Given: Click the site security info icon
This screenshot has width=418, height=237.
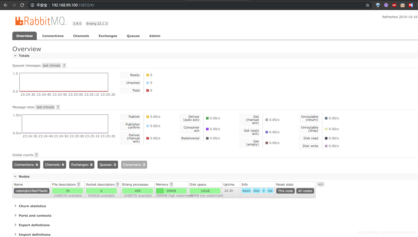Looking at the screenshot, I should (32, 5).
